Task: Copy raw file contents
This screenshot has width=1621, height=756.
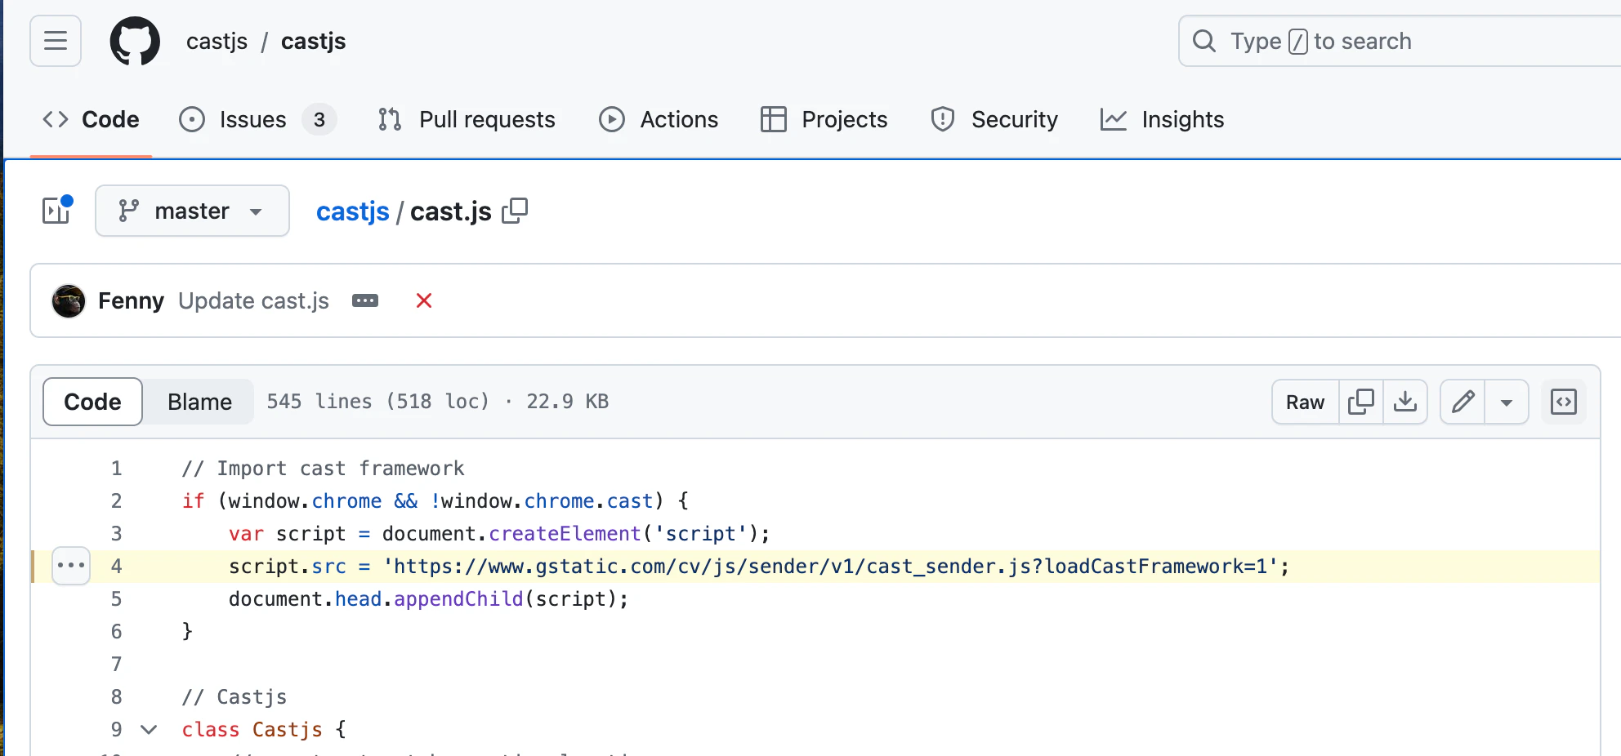Action: pos(1361,402)
